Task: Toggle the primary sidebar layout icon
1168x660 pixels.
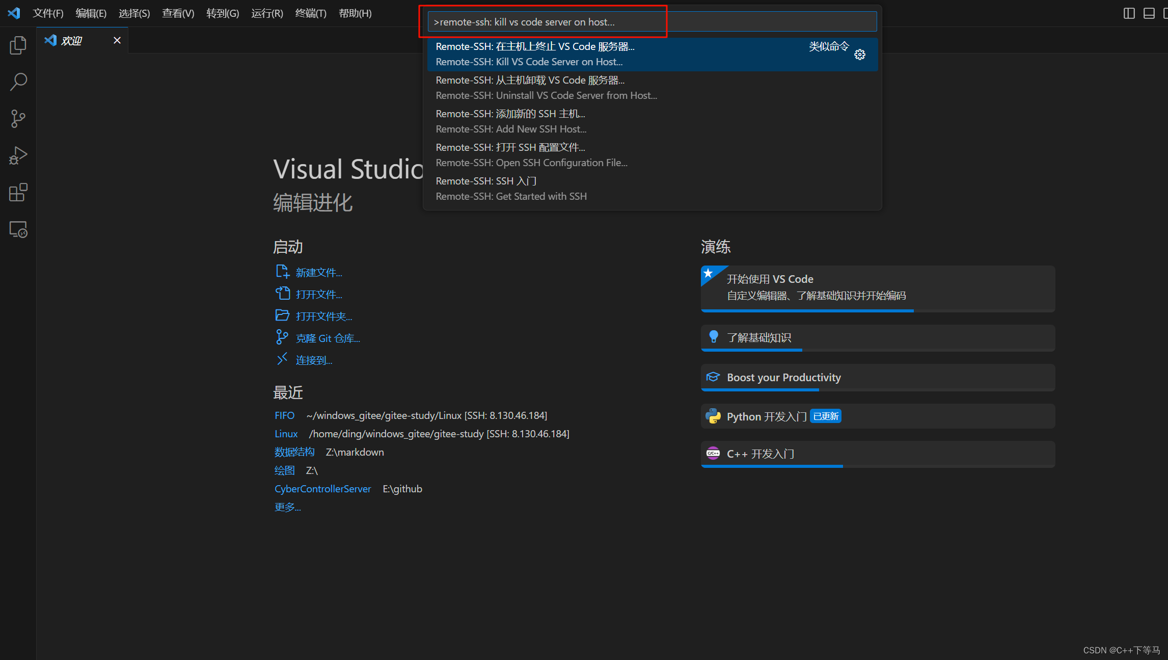Action: [x=1129, y=13]
